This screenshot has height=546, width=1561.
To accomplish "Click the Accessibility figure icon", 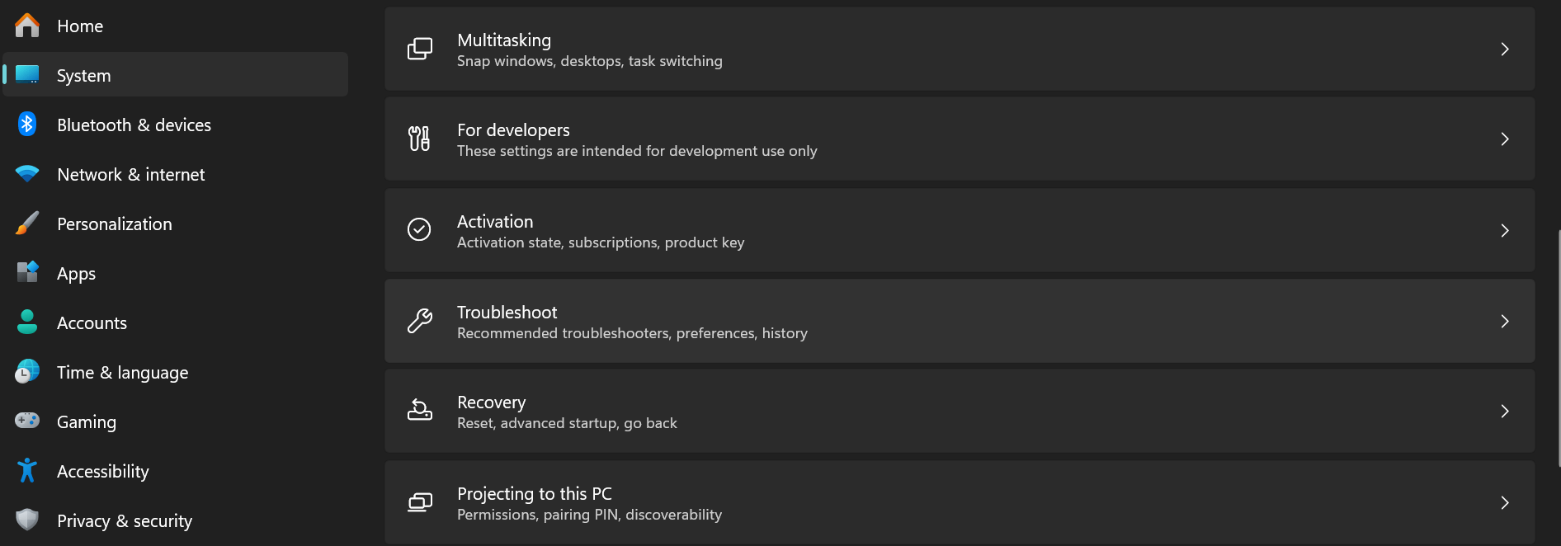I will coord(27,471).
